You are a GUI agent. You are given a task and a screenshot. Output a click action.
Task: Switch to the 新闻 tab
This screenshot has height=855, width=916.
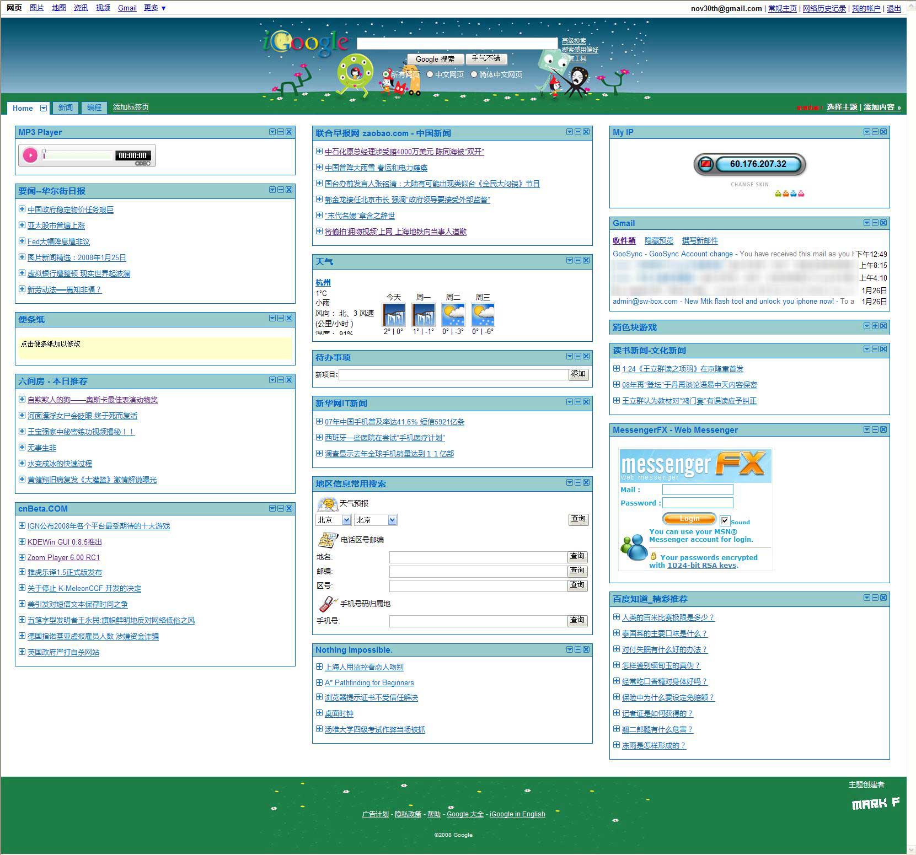66,107
